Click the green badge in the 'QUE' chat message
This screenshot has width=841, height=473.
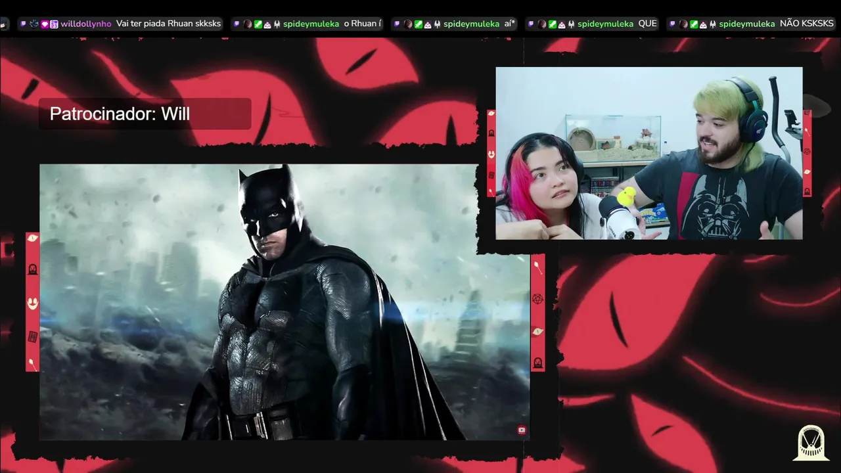coord(553,24)
